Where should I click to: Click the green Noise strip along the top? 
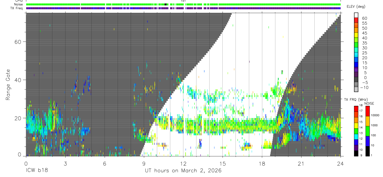(x=183, y=5)
